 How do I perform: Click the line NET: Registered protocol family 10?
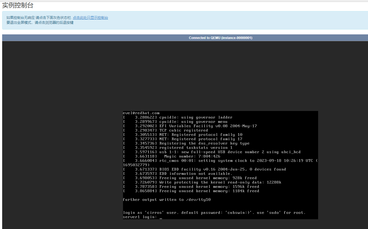click(183, 135)
